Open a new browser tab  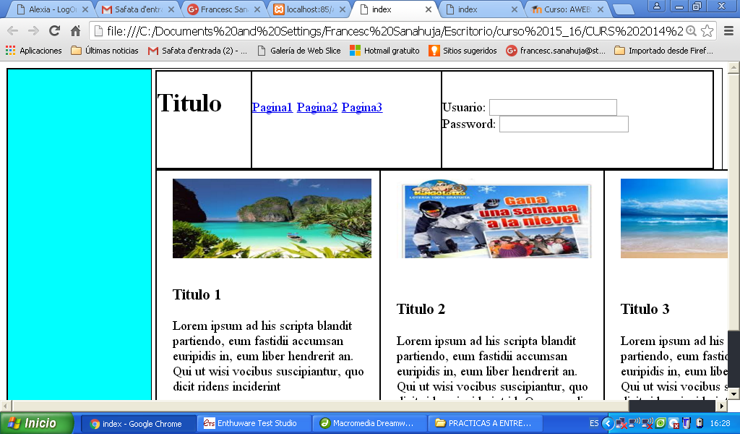[623, 9]
